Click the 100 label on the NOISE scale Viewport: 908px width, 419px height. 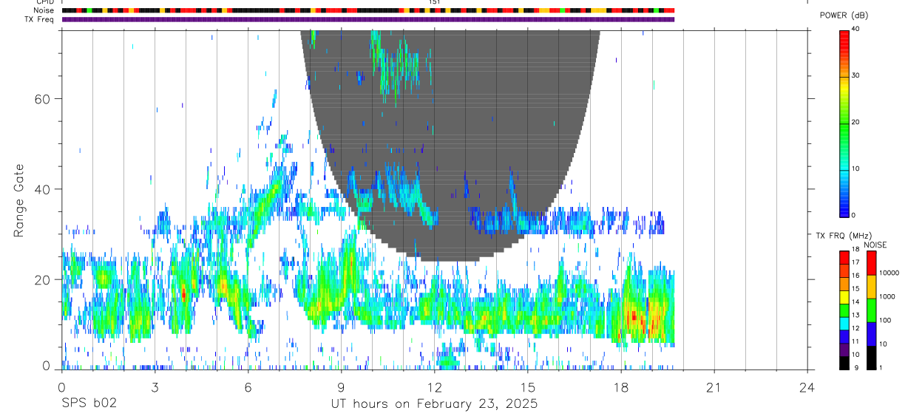tap(886, 320)
